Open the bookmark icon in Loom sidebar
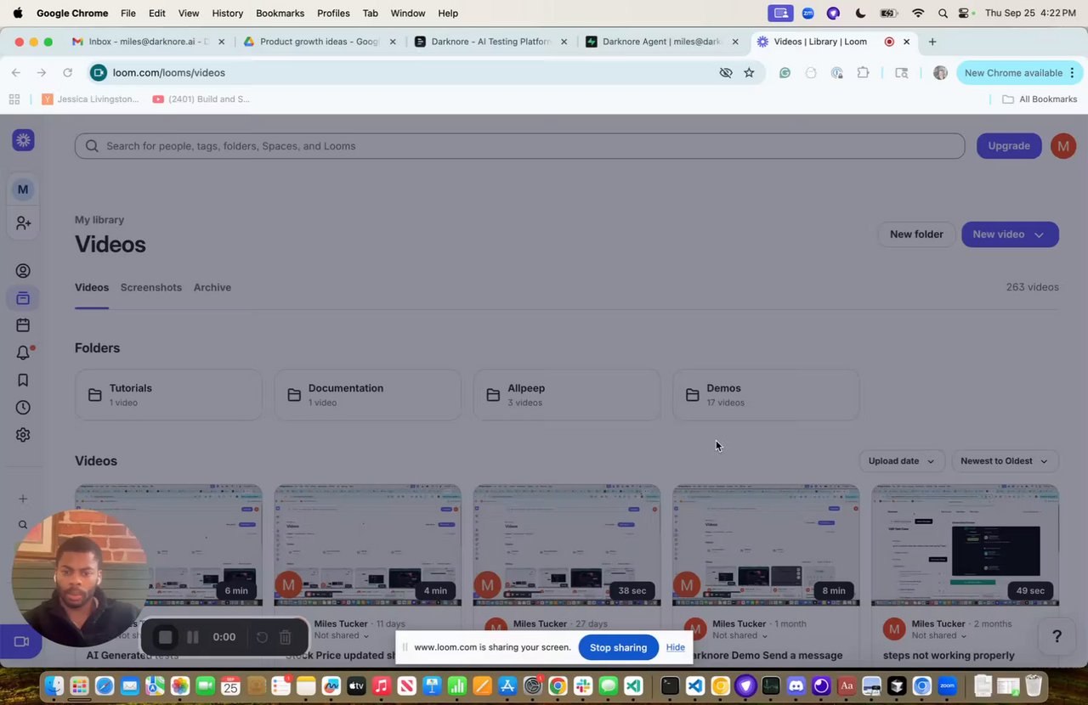The image size is (1088, 705). pyautogui.click(x=23, y=380)
